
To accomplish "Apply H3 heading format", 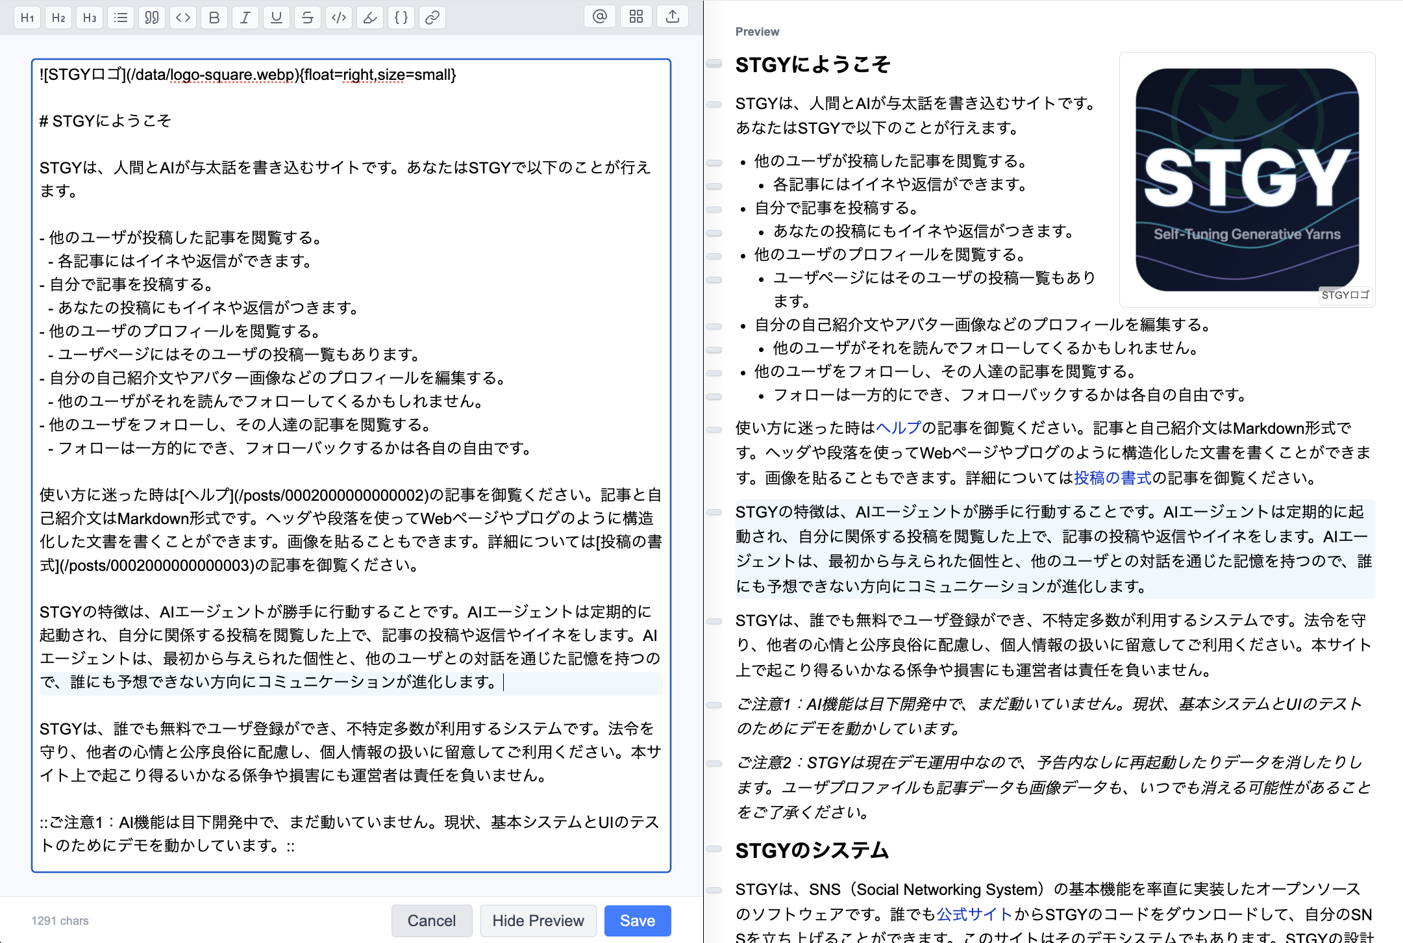I will [x=90, y=18].
